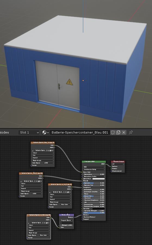Viewport: 152px width, 245px height.
Task: Collapse the _Nor.png image texture node arrow
Action: pos(28,215)
